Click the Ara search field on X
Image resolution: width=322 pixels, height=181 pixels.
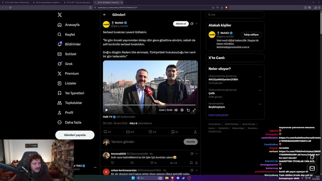[x=235, y=15]
